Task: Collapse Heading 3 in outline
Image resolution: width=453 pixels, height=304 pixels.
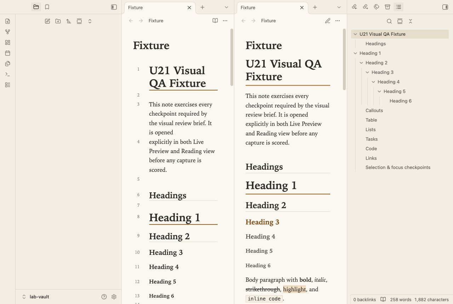Action: click(x=367, y=72)
